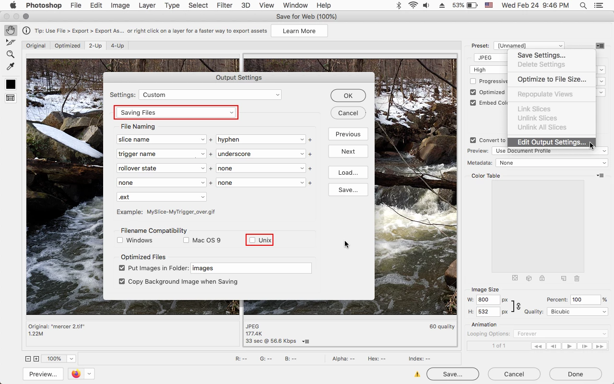Click the Next button

point(348,151)
